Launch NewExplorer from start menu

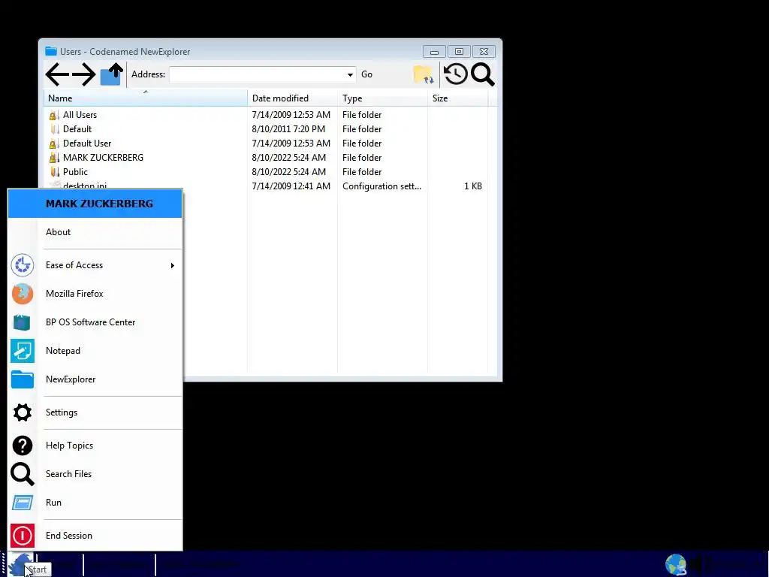(95, 379)
